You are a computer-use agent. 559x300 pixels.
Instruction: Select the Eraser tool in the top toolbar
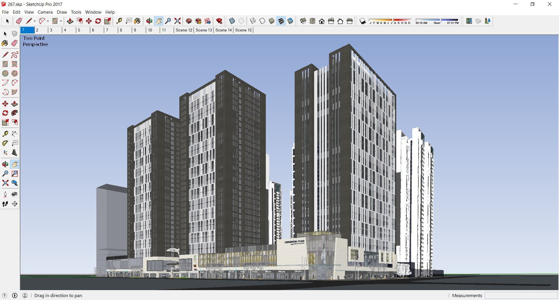[19, 21]
